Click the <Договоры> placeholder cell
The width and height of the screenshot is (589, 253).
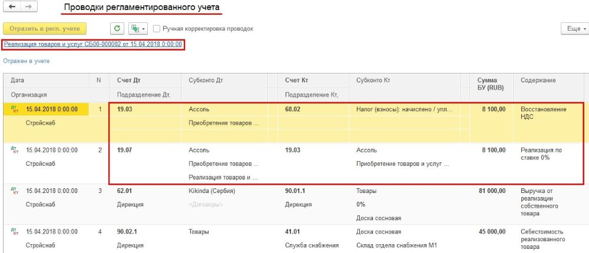pyautogui.click(x=206, y=205)
